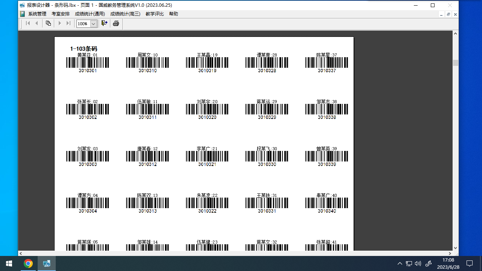Print the barcode report

(116, 23)
